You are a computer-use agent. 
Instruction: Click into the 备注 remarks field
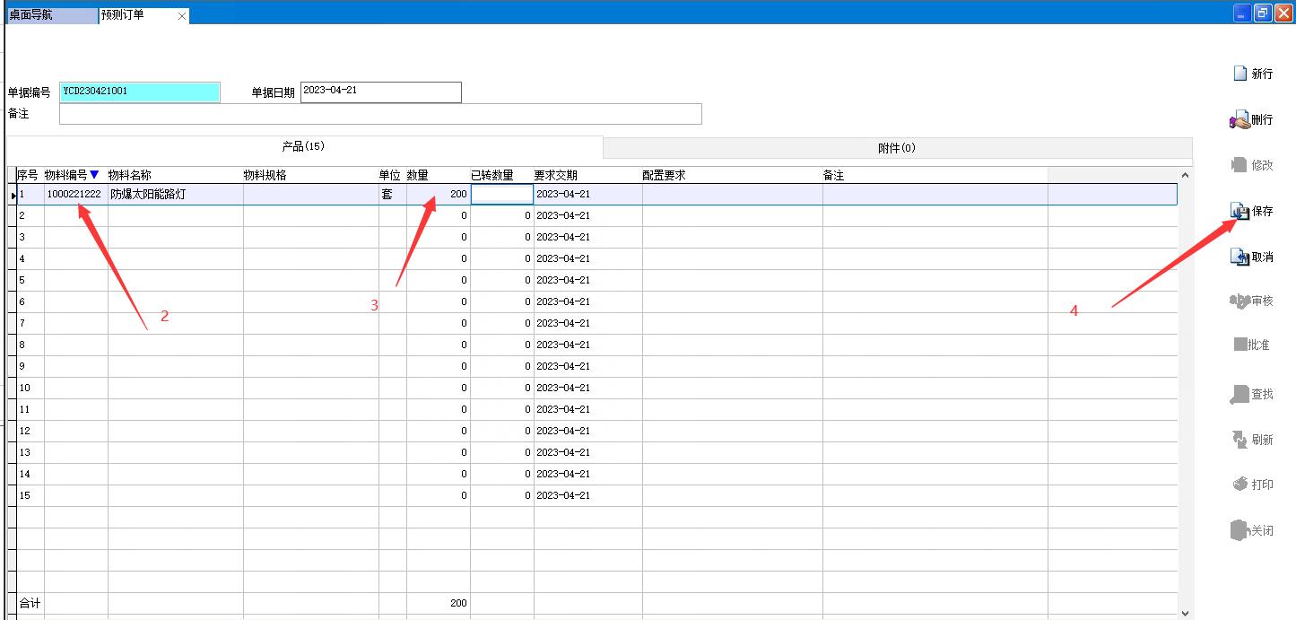coord(380,114)
